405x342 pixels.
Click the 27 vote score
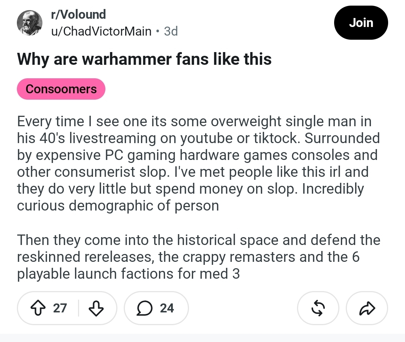coord(60,308)
